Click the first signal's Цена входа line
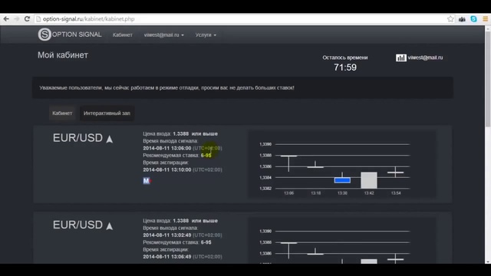This screenshot has height=276, width=491. (180, 133)
